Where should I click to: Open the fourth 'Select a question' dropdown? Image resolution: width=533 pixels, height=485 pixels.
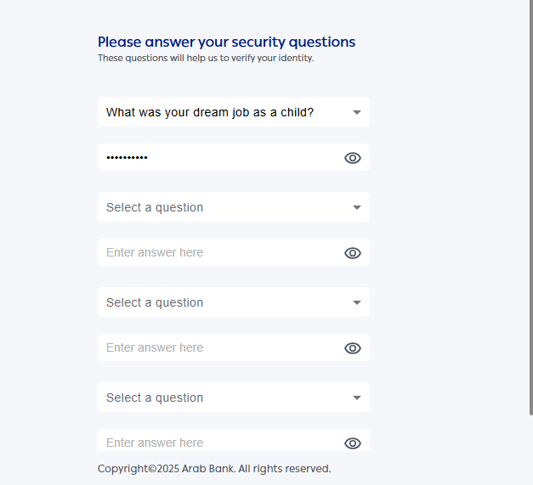pyautogui.click(x=221, y=398)
